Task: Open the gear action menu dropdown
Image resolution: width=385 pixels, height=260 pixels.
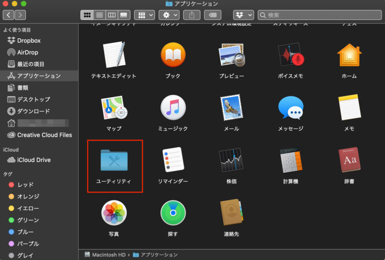Action: (x=169, y=15)
